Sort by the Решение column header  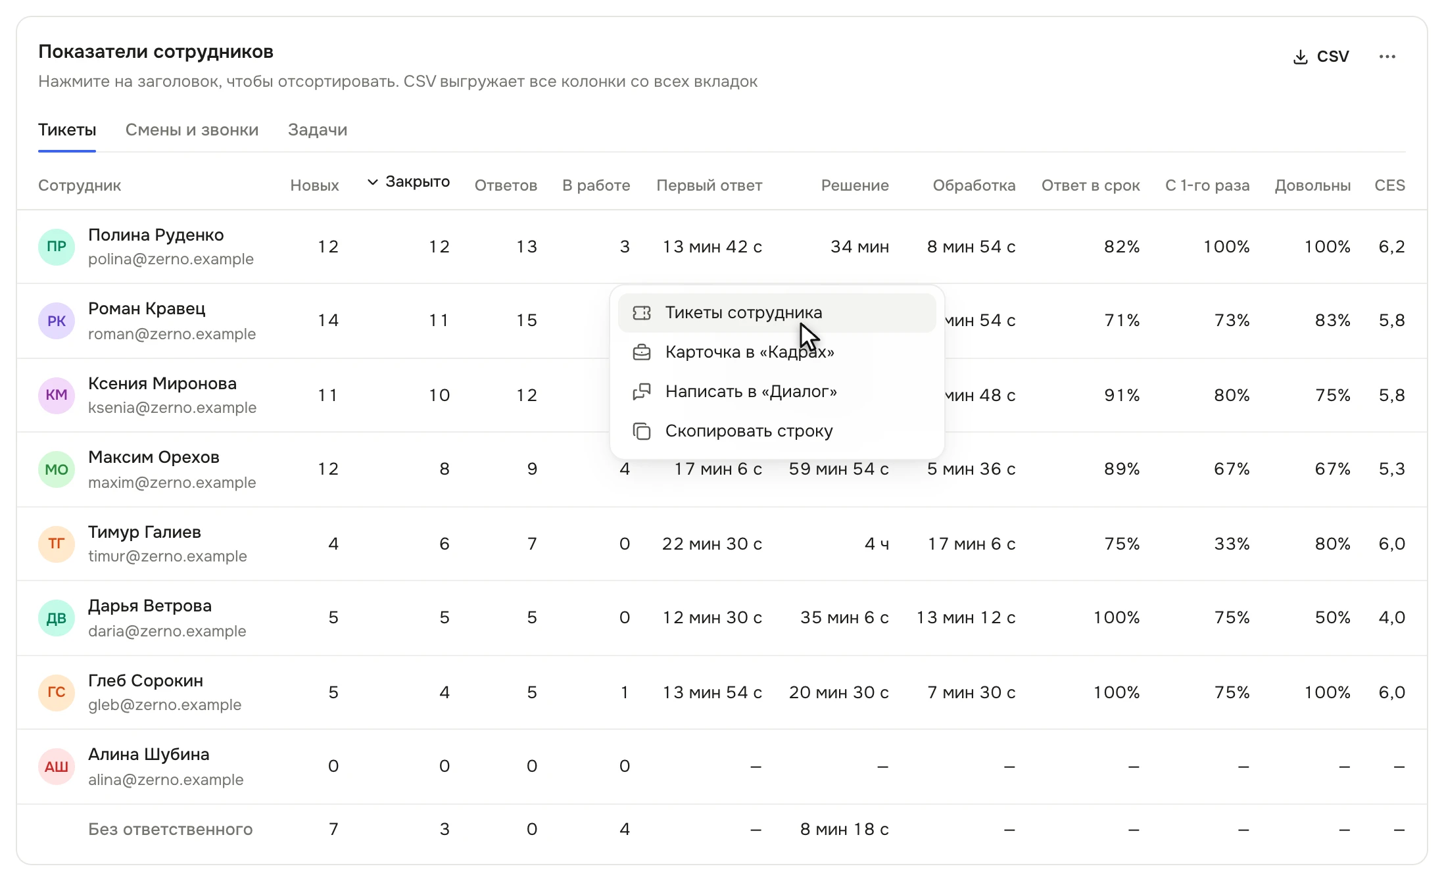pos(855,185)
